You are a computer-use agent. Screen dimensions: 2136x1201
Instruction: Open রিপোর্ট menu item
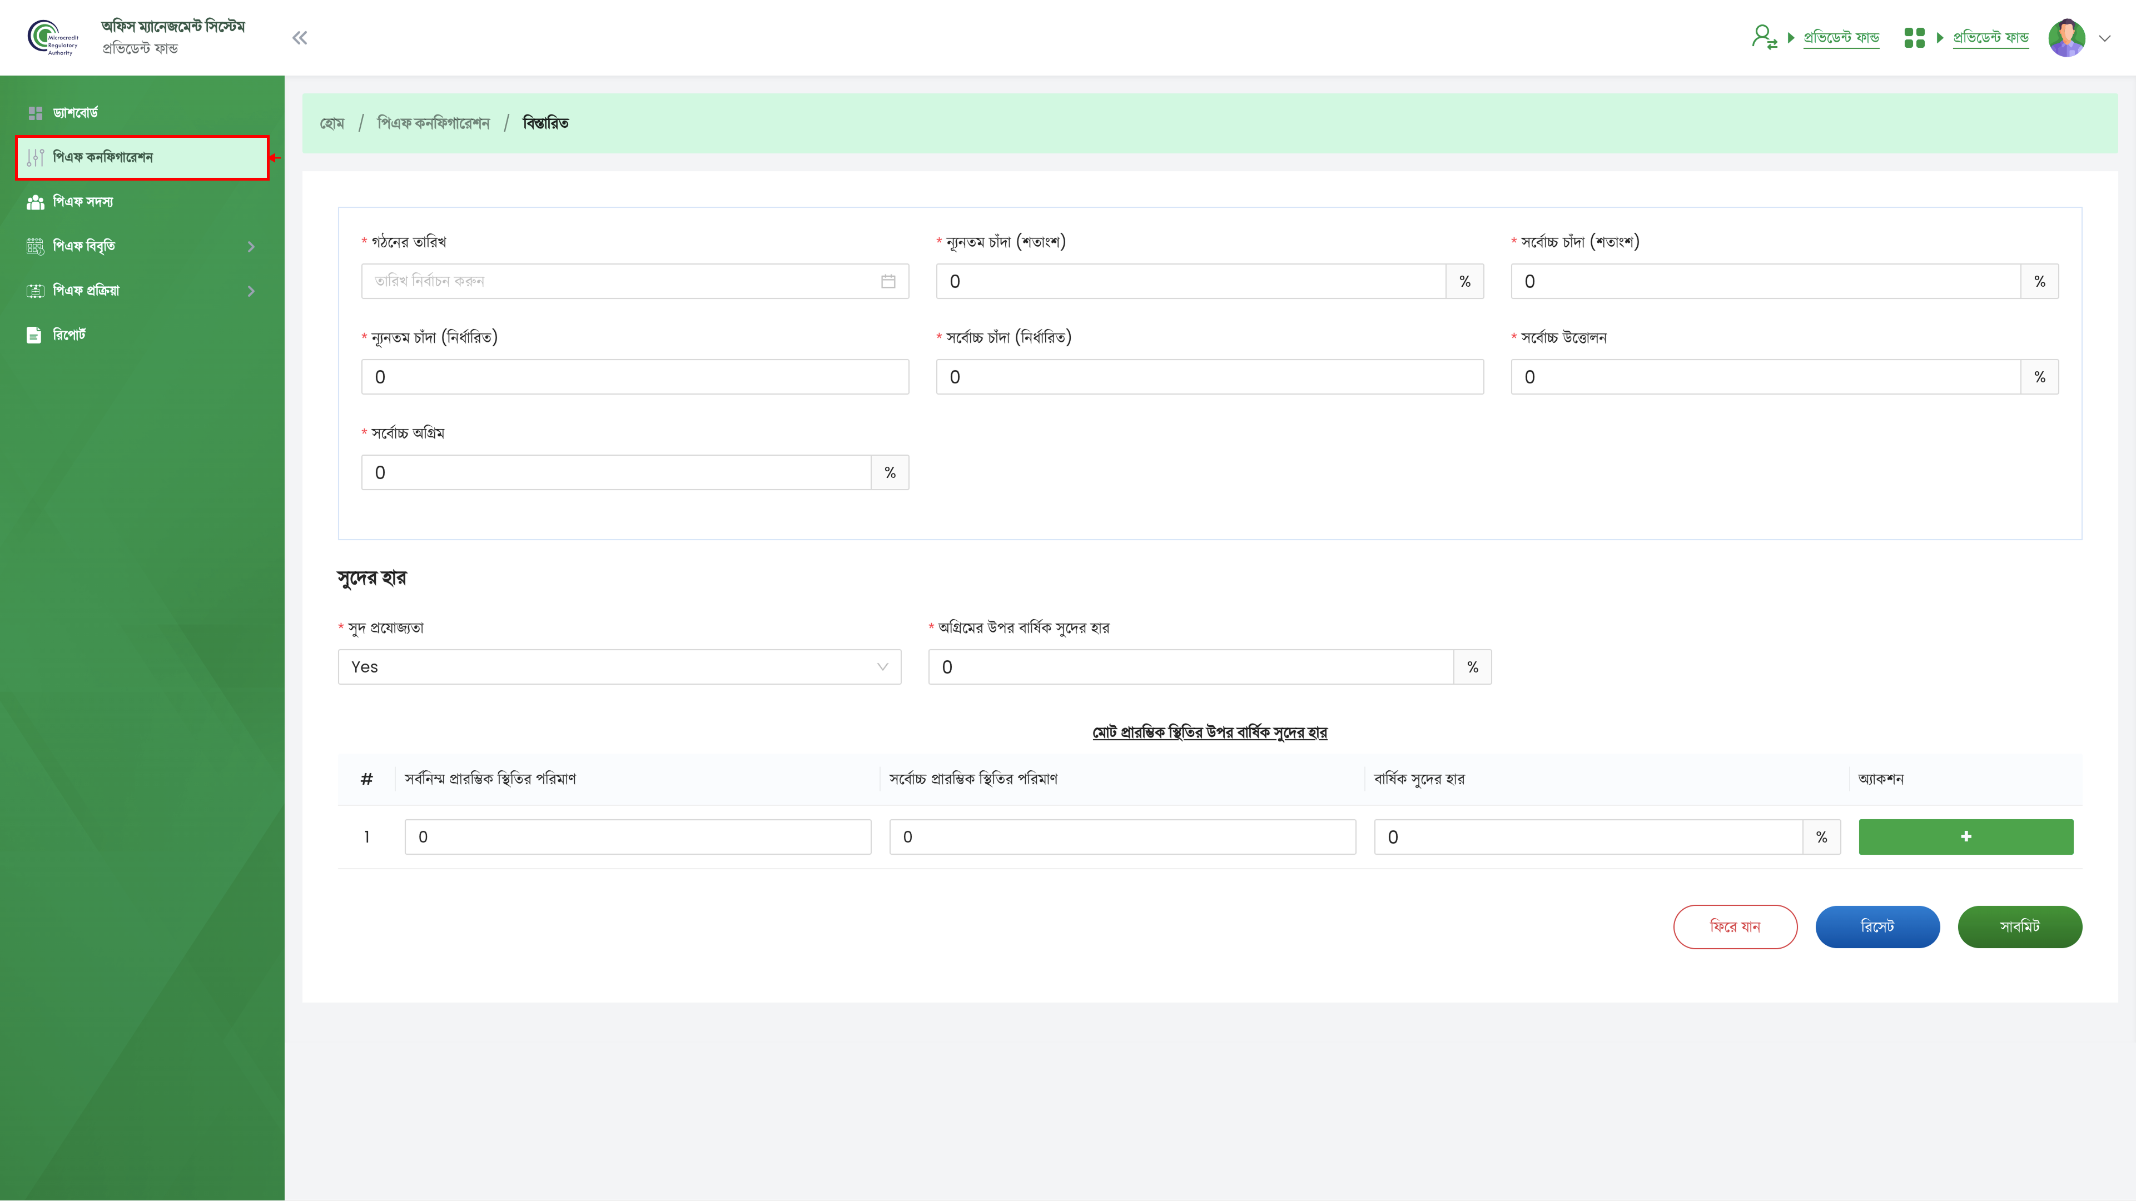(143, 335)
